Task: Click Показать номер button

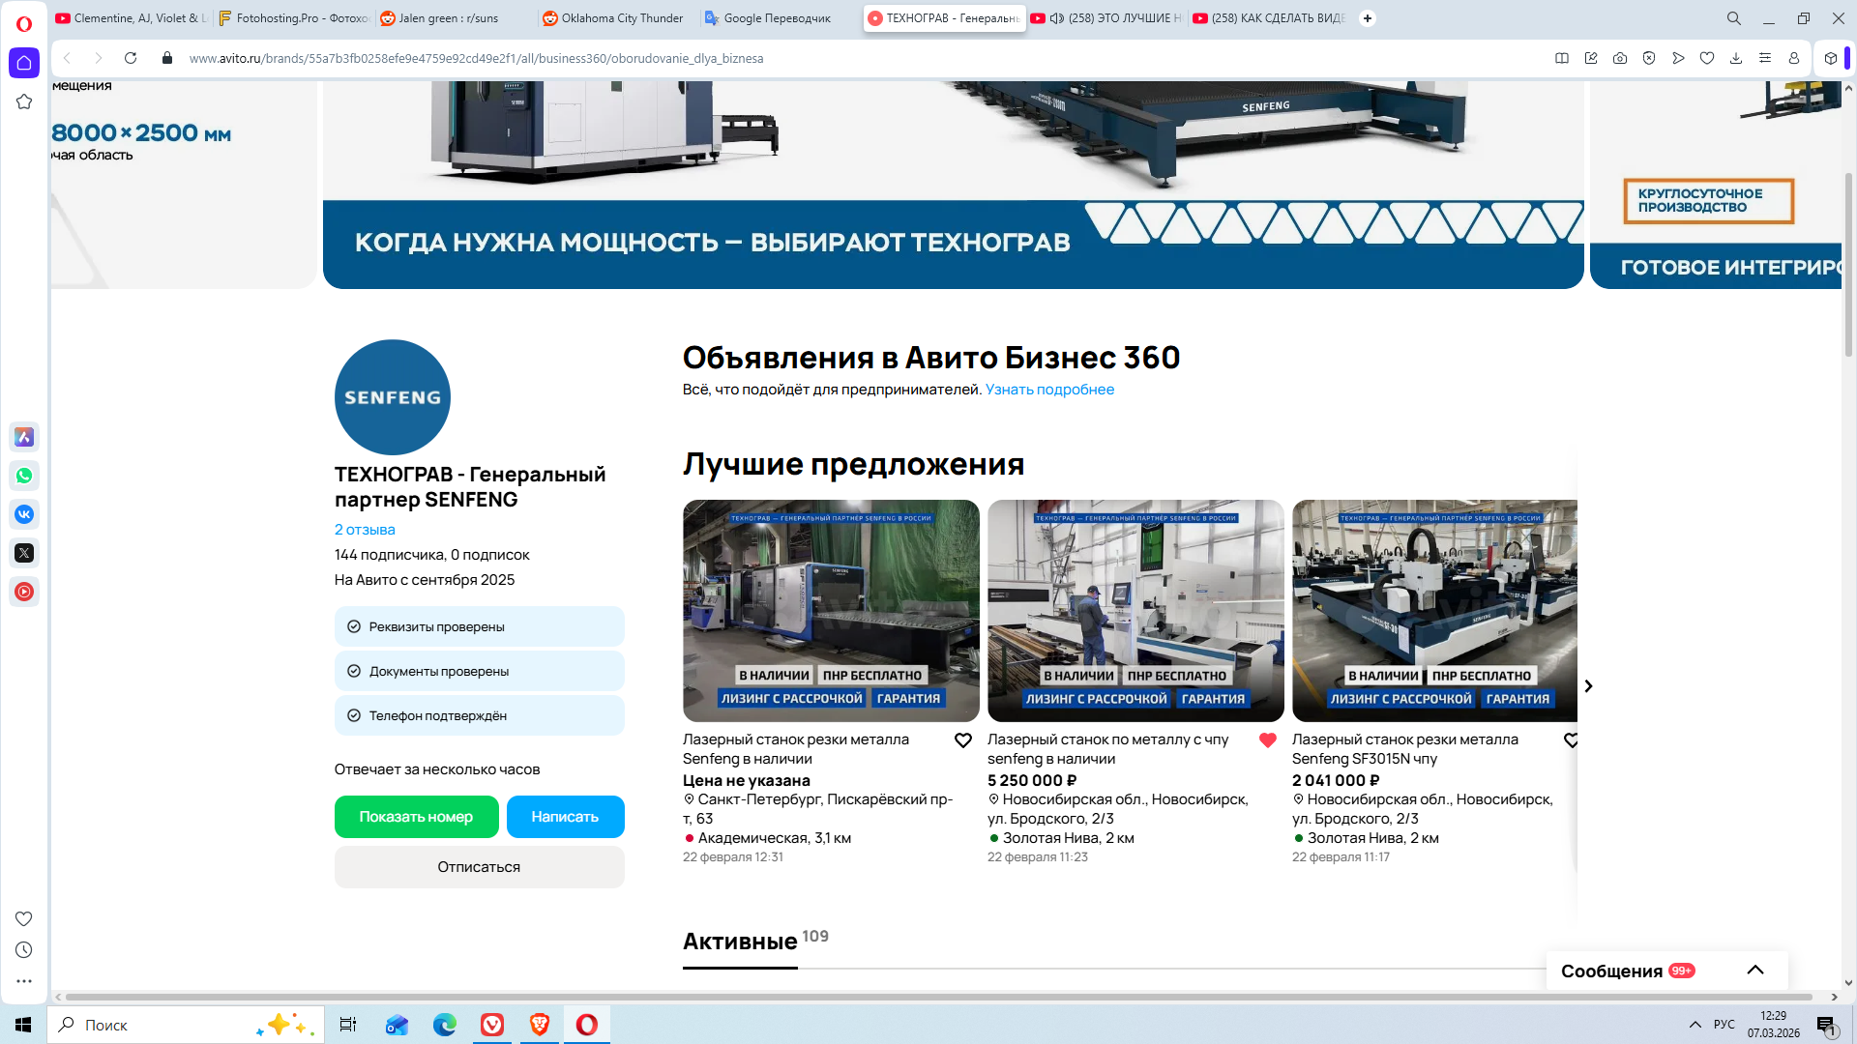Action: 416,817
